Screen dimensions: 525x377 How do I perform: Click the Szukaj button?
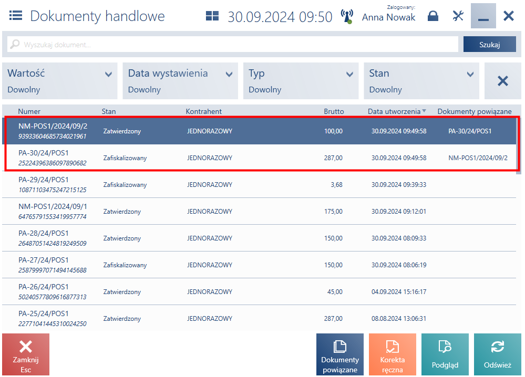pos(489,44)
